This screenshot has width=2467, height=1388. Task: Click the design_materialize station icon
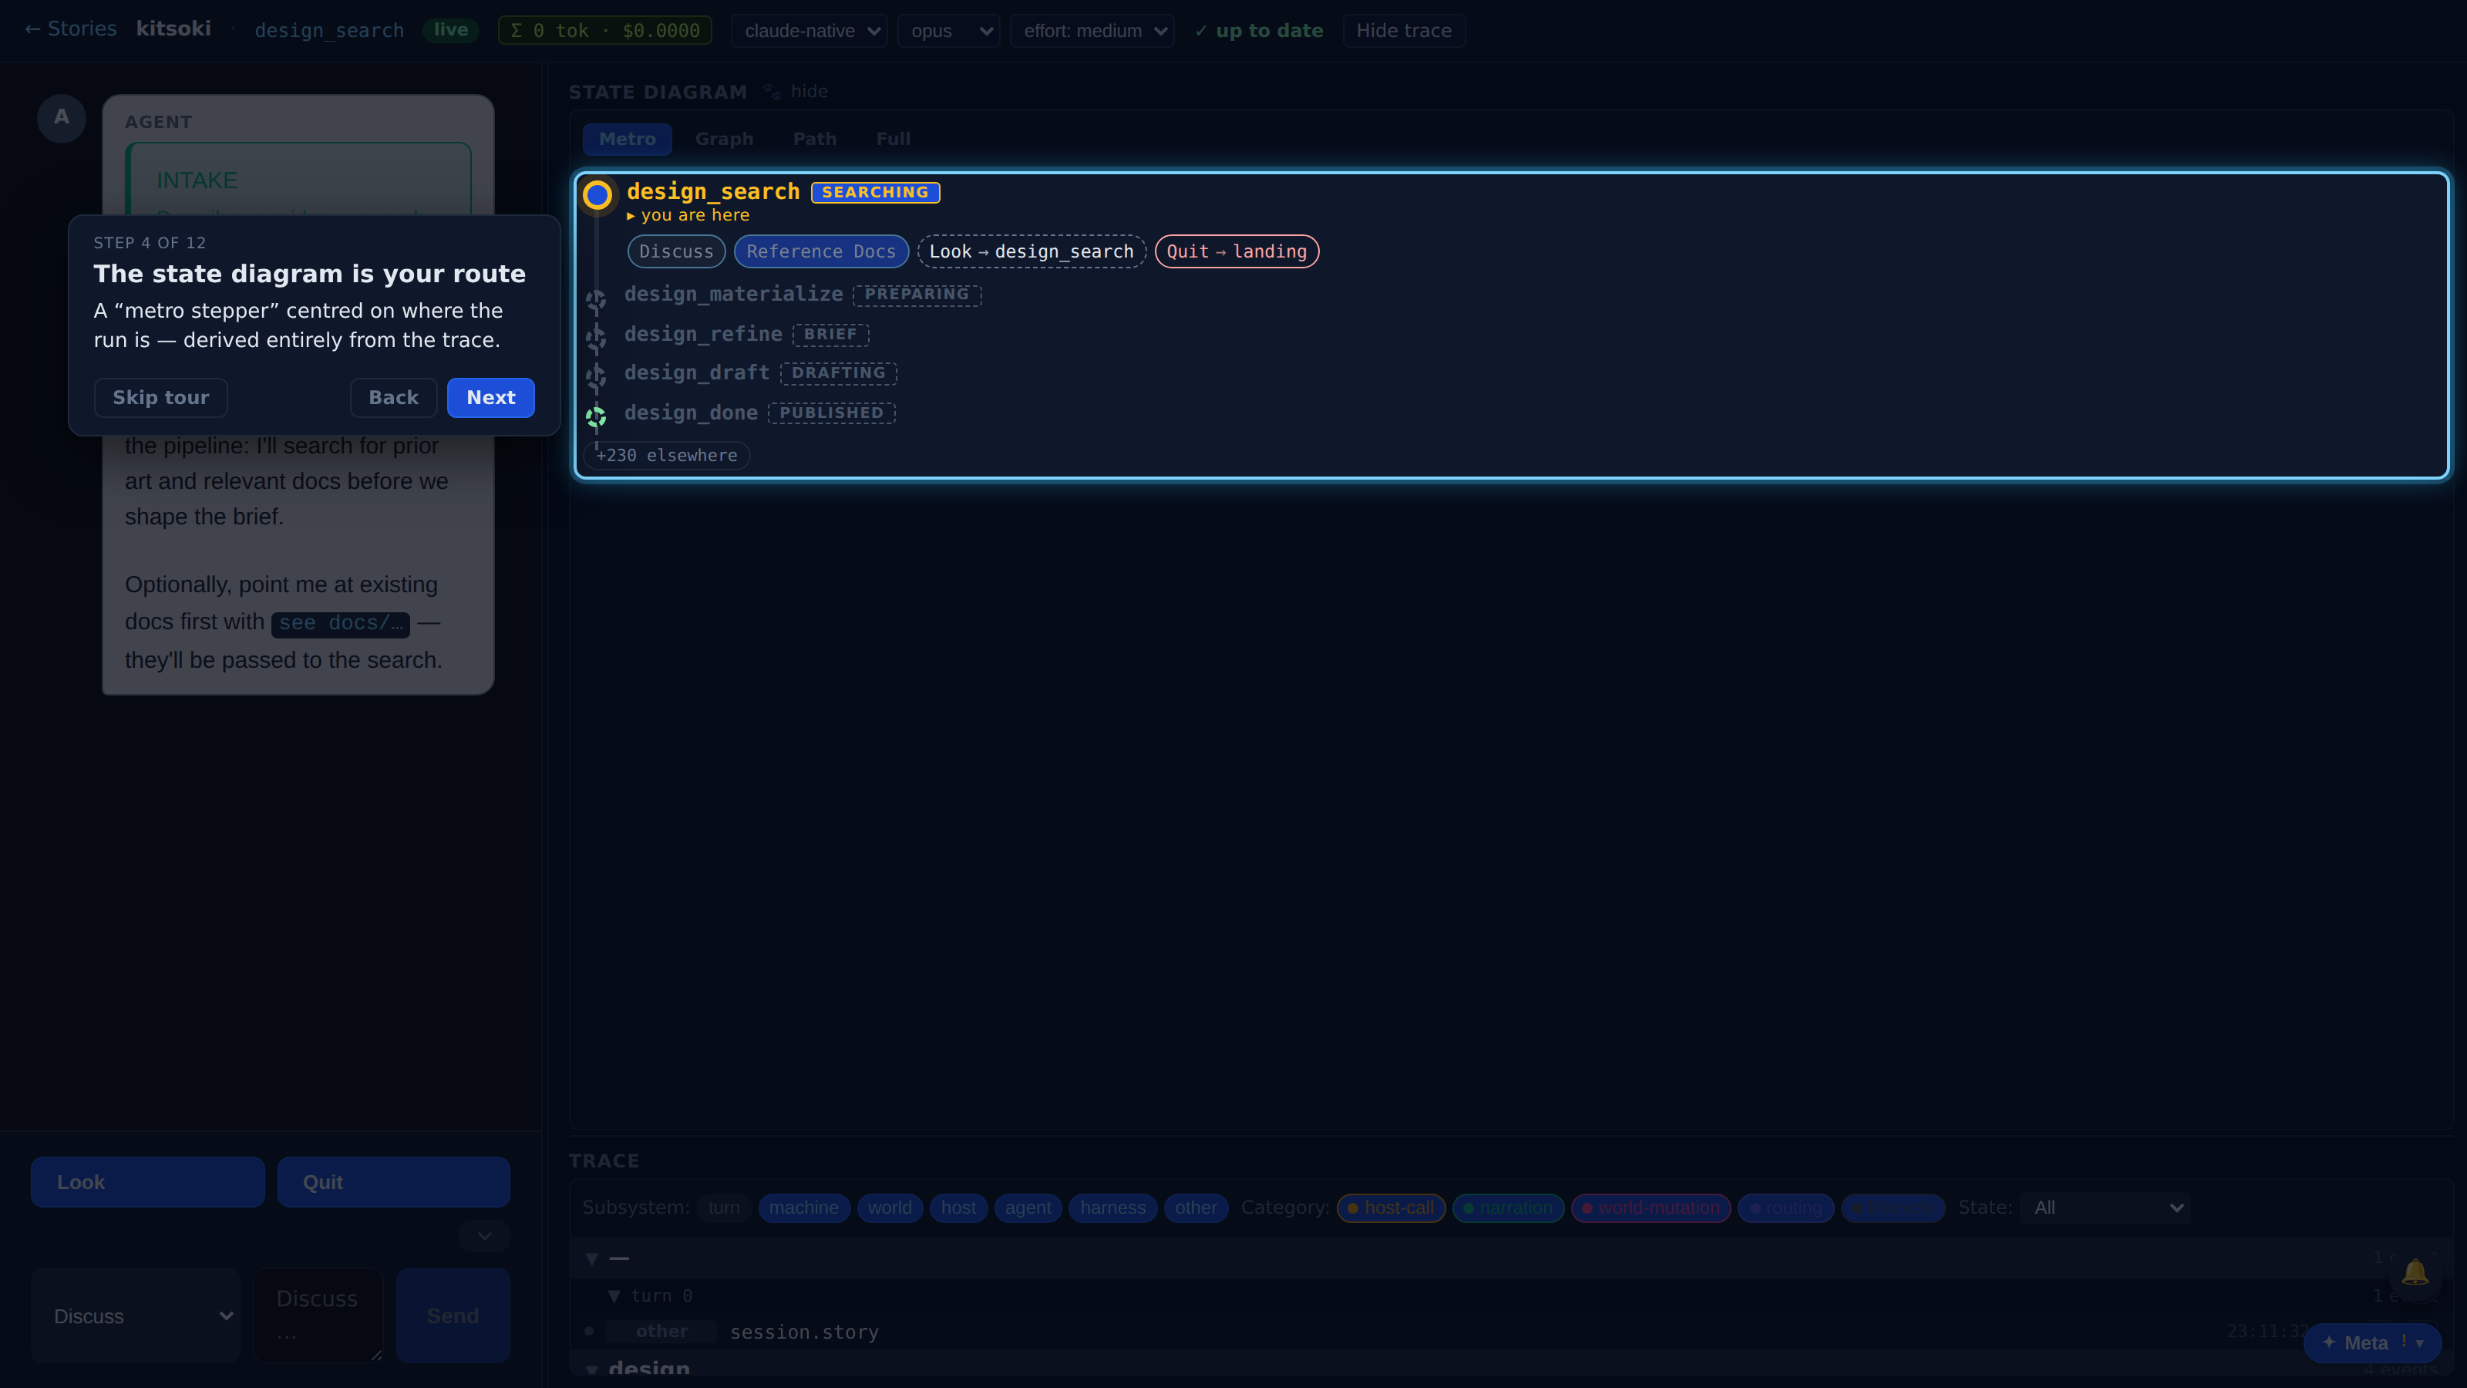596,300
